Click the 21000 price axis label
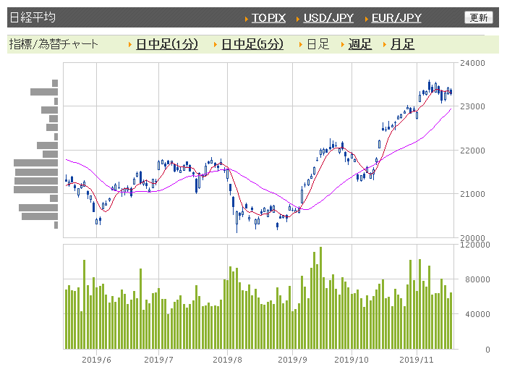The height and width of the screenshot is (380, 507). (472, 194)
